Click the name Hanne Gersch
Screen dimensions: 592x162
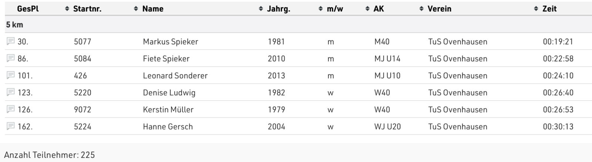click(x=168, y=126)
